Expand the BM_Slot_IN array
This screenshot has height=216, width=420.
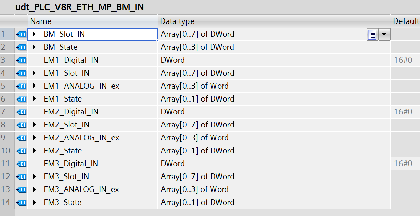pyautogui.click(x=34, y=34)
